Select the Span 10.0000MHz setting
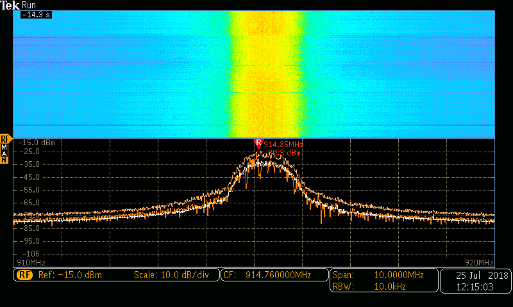This screenshot has width=513, height=307. (x=378, y=275)
